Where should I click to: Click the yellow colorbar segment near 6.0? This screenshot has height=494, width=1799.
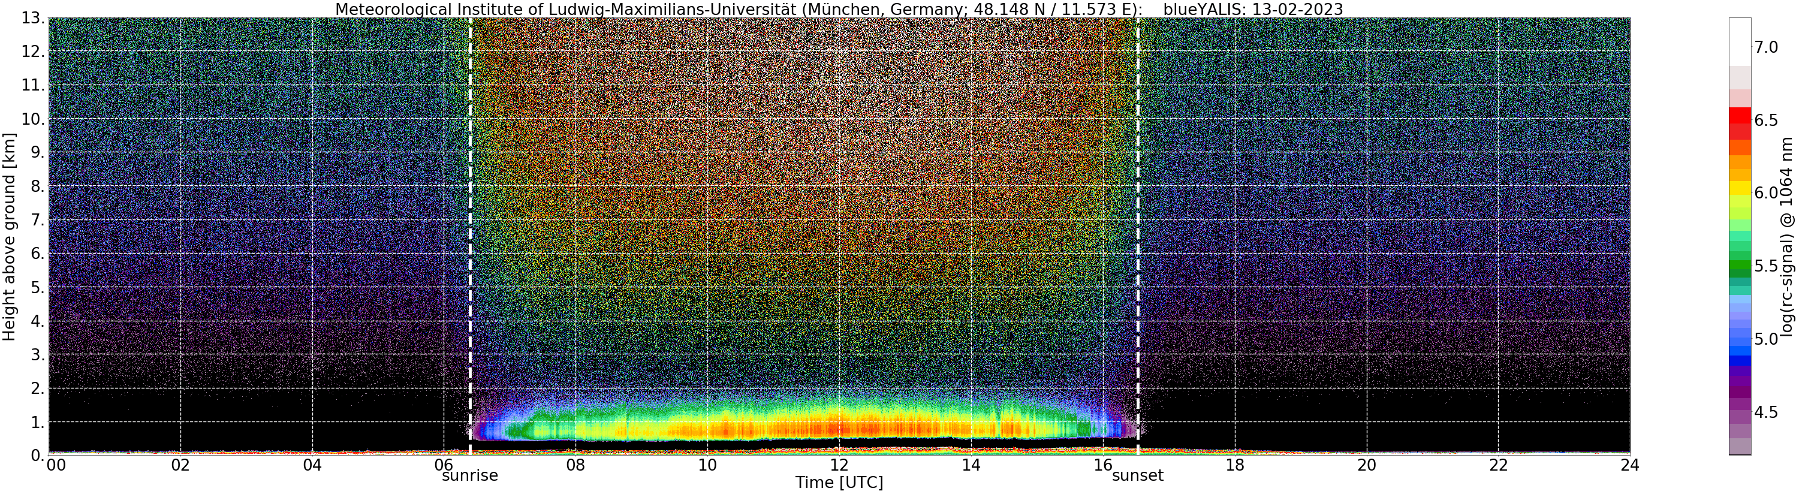click(x=1740, y=189)
